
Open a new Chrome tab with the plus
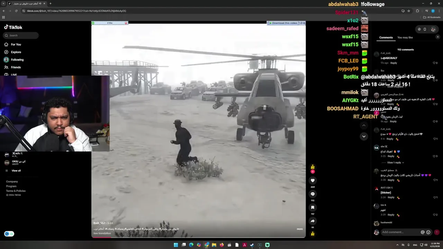click(x=51, y=3)
